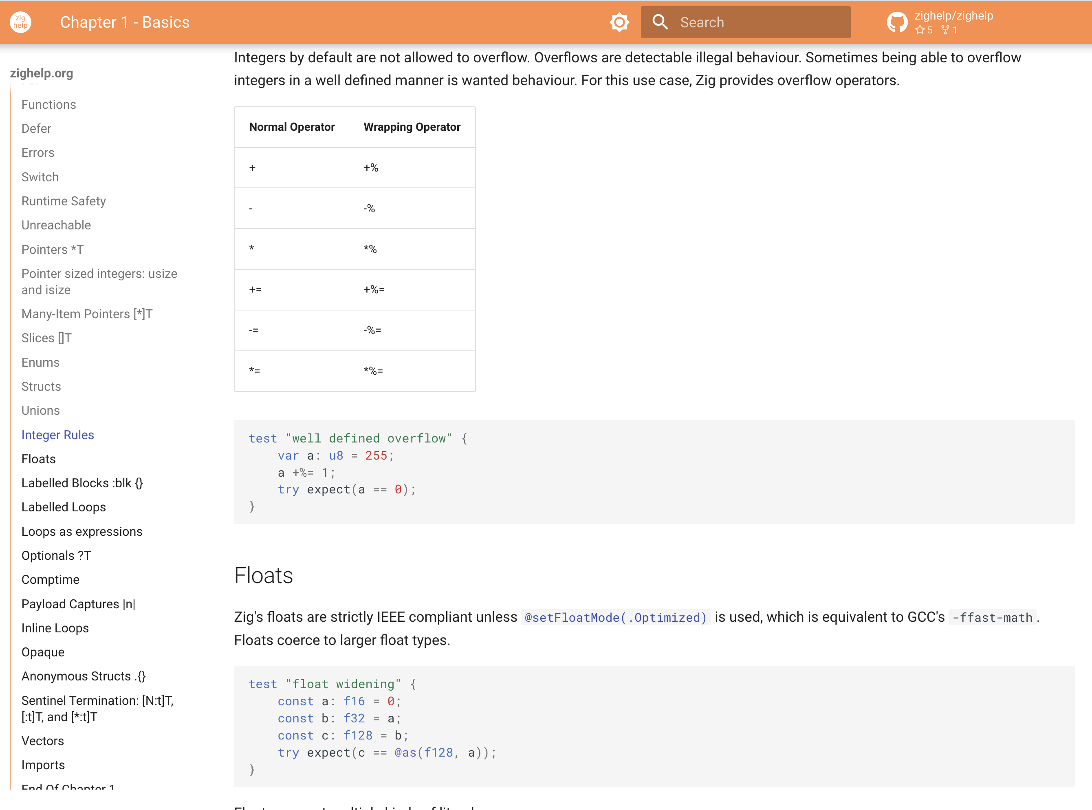Viewport: 1092px width, 810px height.
Task: Jump to Unreachable section
Action: click(x=56, y=225)
